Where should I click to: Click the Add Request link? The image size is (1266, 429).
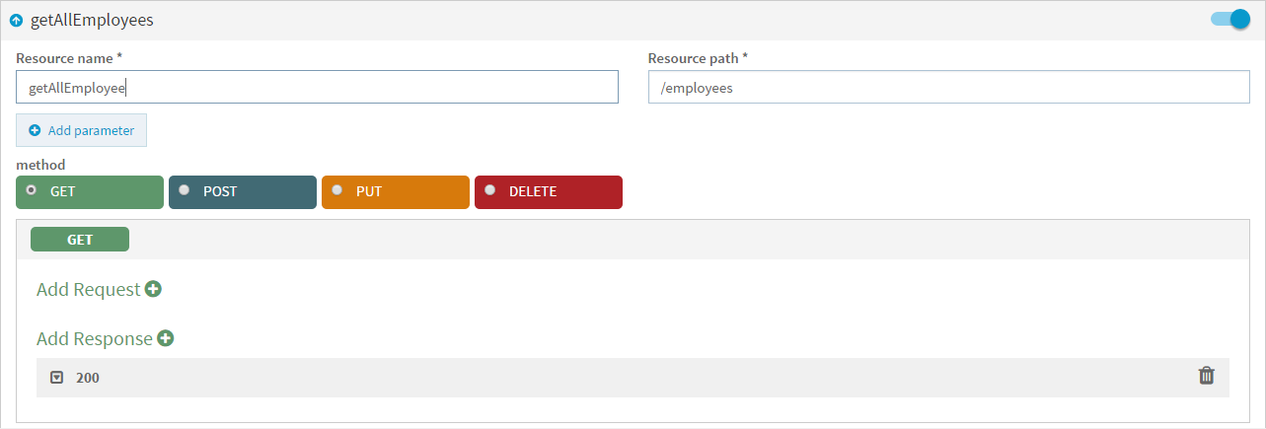pos(88,289)
